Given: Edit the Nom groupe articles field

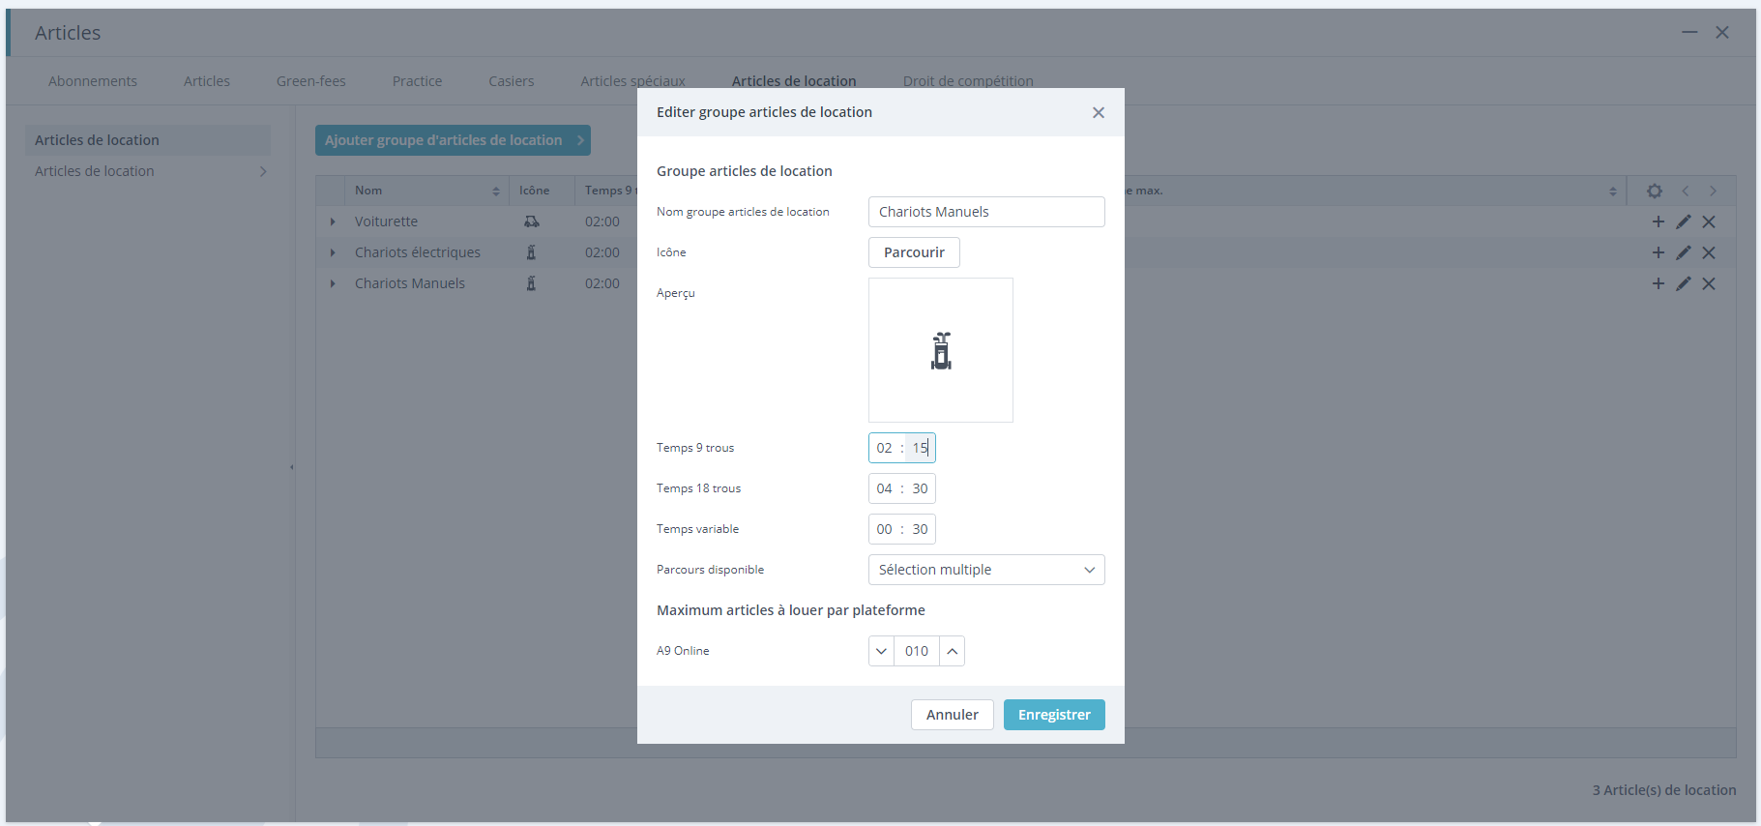Looking at the screenshot, I should [x=986, y=212].
